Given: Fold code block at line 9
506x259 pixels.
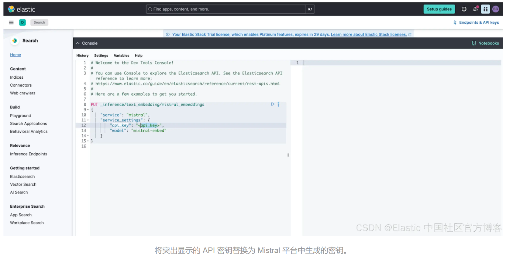Looking at the screenshot, I should click(x=88, y=110).
